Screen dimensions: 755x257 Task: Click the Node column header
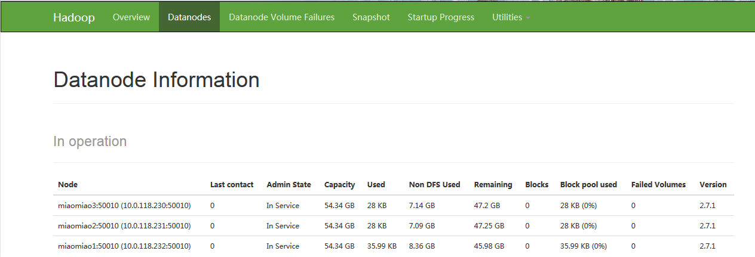68,185
